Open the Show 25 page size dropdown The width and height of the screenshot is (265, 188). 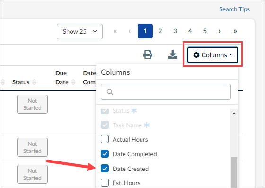79,31
